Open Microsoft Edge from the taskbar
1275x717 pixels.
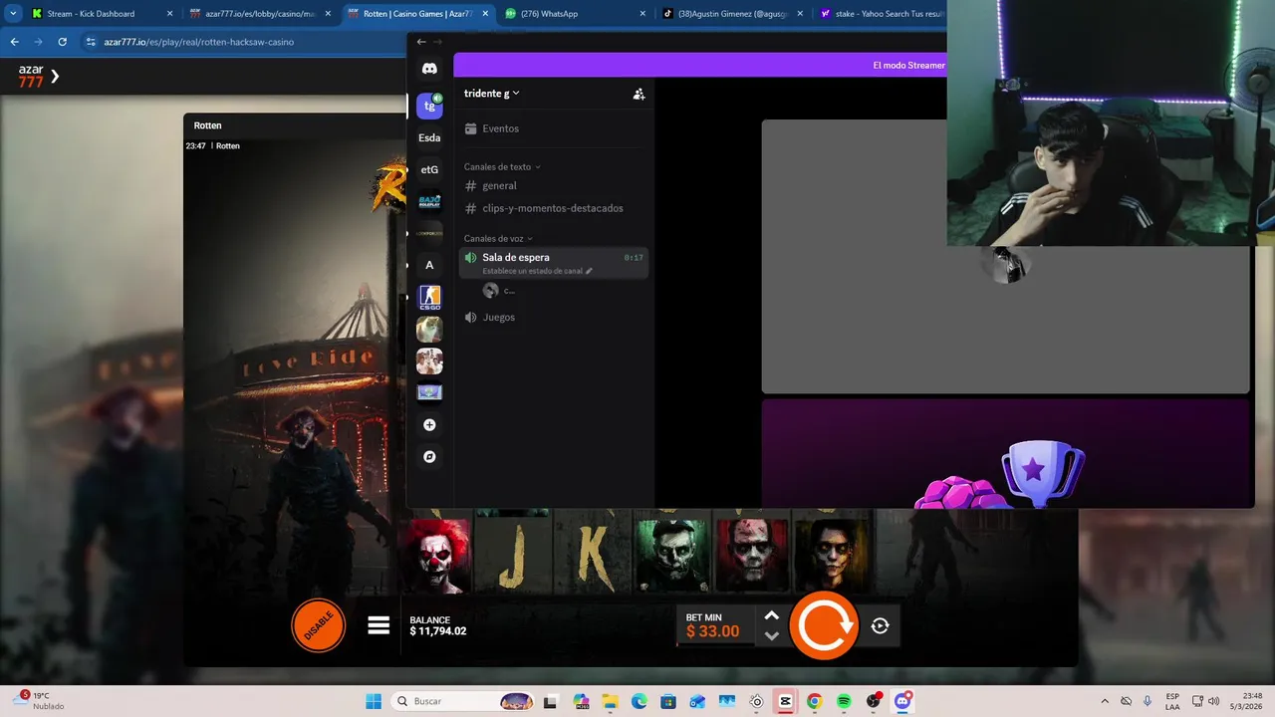tap(638, 701)
